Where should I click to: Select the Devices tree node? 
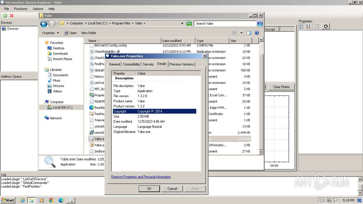13,29
